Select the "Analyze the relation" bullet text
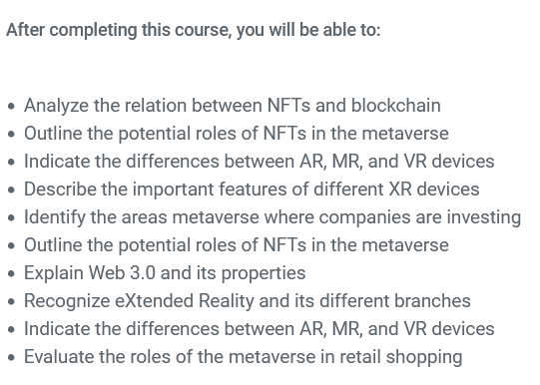 coord(233,106)
